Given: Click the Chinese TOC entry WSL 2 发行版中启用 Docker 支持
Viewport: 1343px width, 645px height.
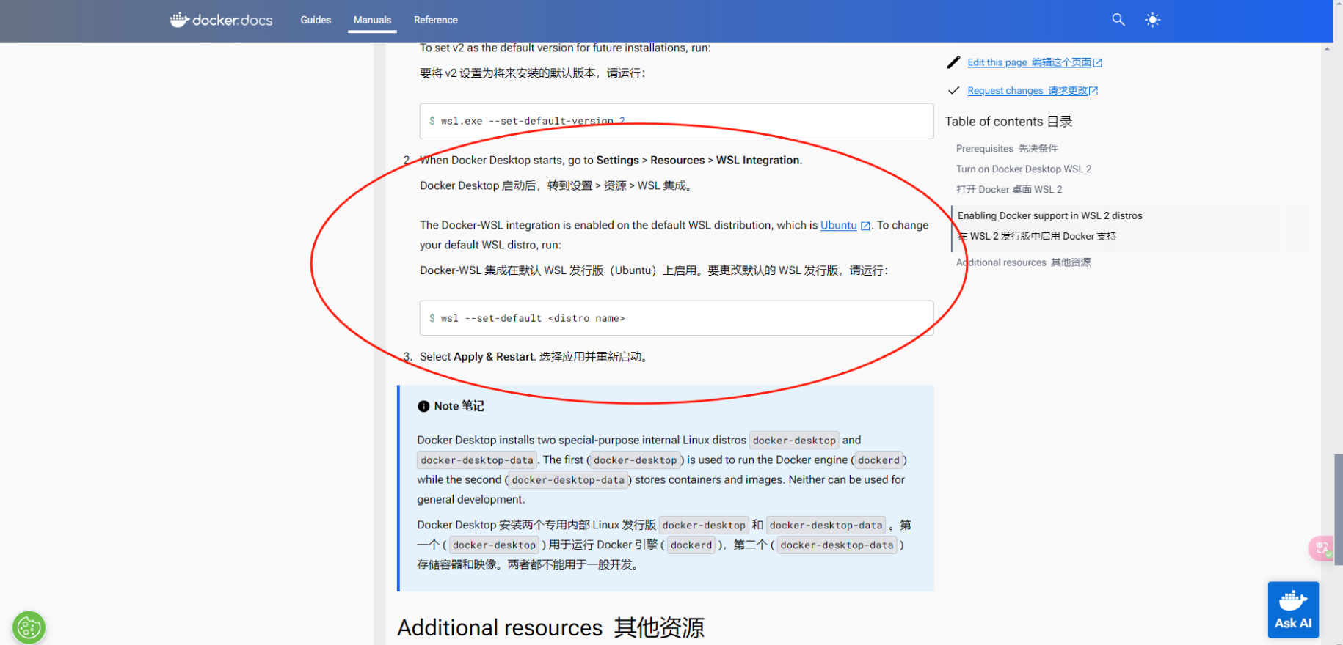Looking at the screenshot, I should [1037, 236].
